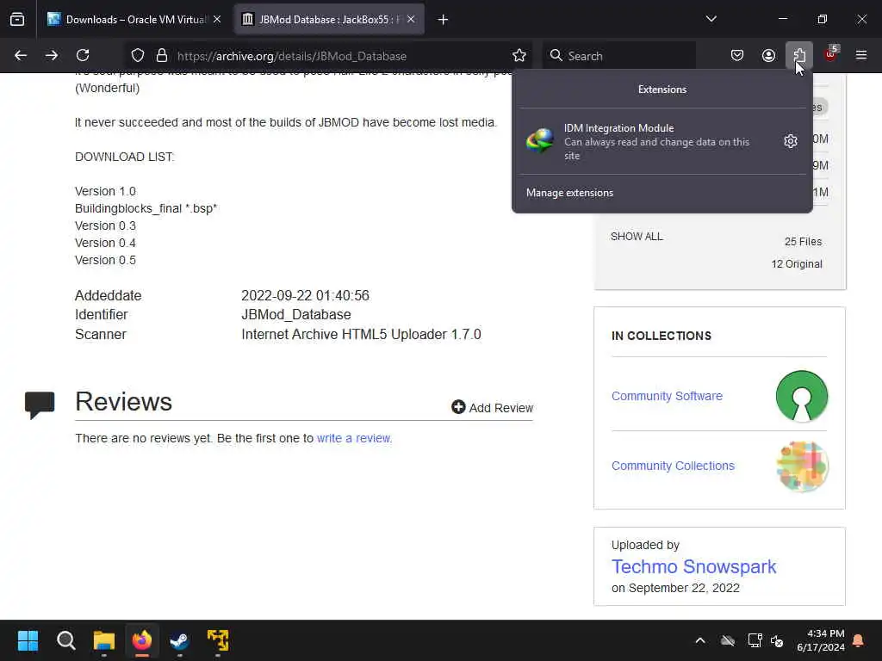
Task: Select Manage extensions in the panel
Action: [570, 193]
